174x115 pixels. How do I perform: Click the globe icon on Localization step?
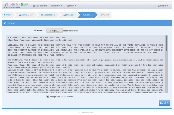point(42,15)
